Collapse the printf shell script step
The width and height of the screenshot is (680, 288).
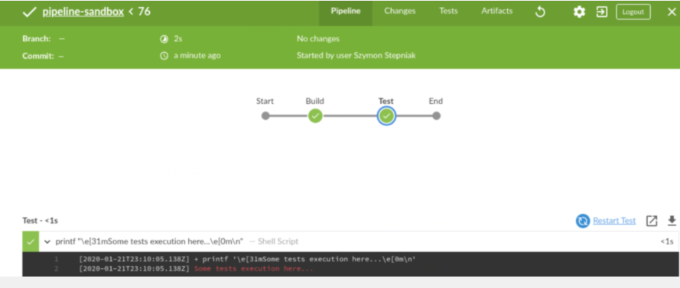(47, 241)
